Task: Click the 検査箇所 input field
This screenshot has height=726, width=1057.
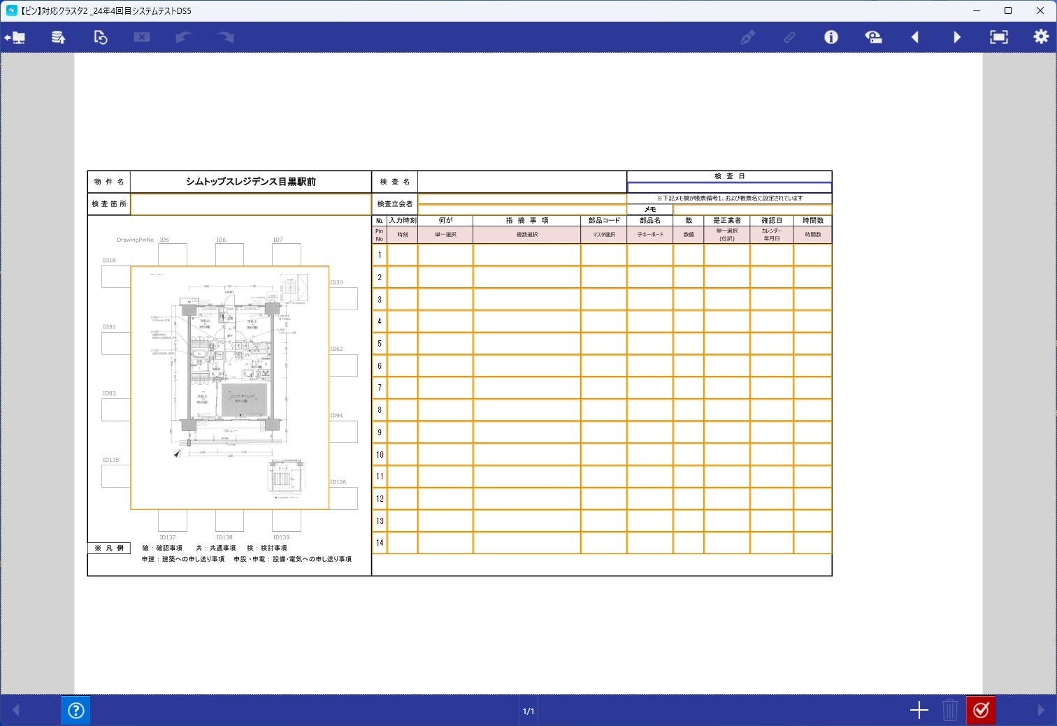Action: tap(251, 204)
